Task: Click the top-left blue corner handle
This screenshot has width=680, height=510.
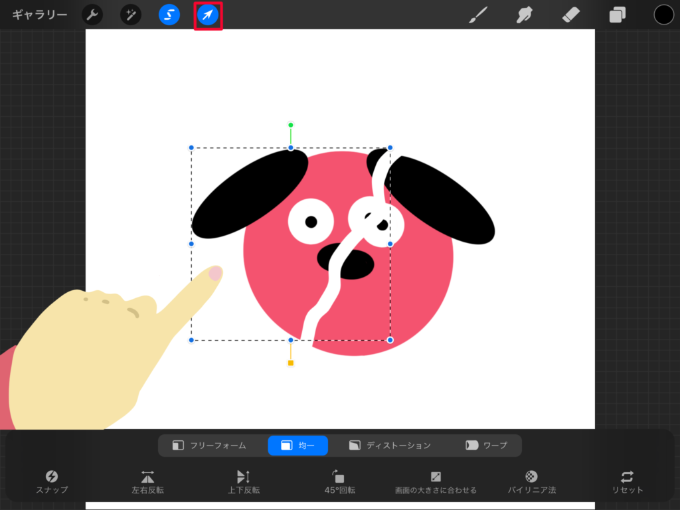Action: point(191,148)
